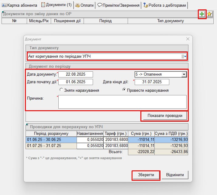The height and width of the screenshot is (195, 217).
Task: Open the Опалення service dropdown
Action: coord(184,74)
